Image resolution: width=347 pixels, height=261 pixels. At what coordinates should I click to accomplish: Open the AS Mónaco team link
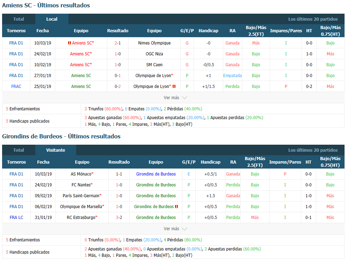pyautogui.click(x=81, y=174)
